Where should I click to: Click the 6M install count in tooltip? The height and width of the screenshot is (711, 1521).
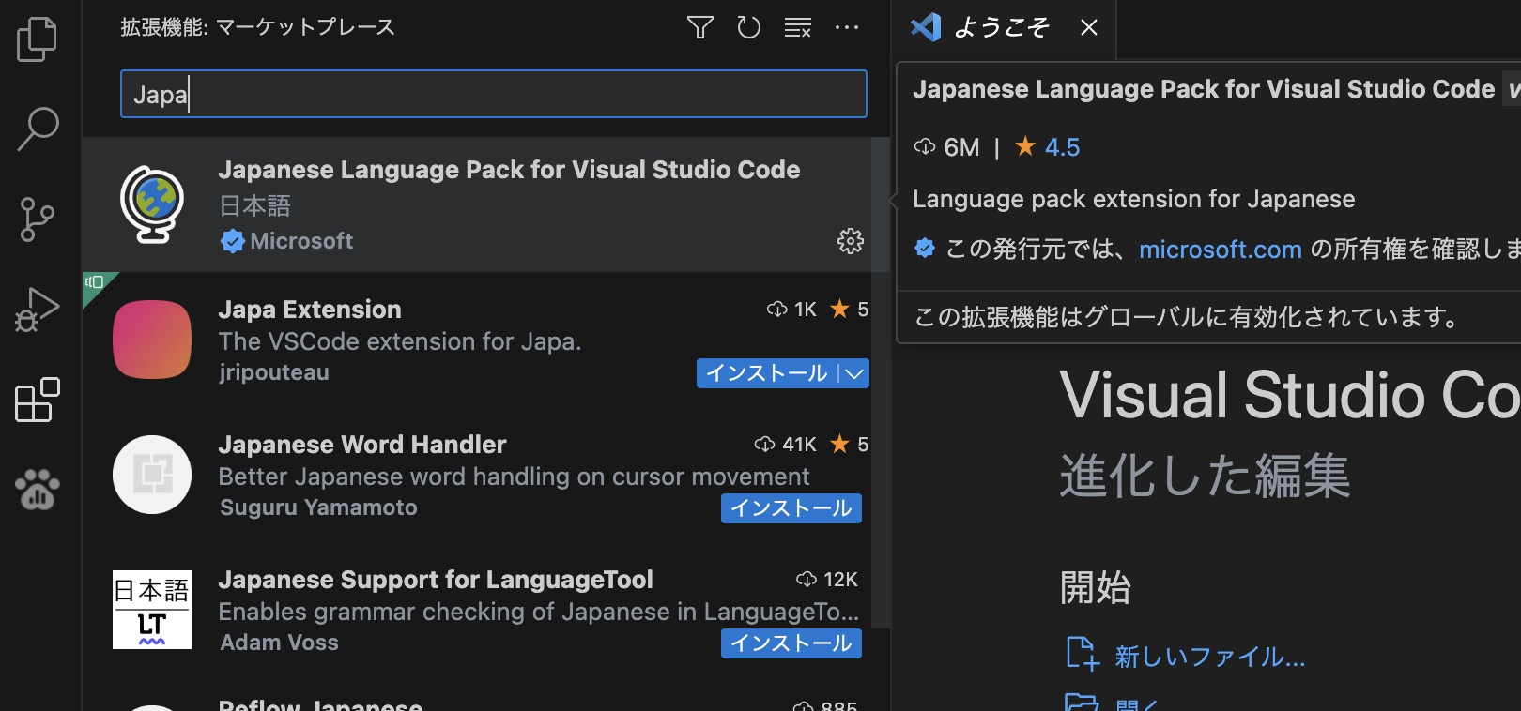[x=947, y=147]
